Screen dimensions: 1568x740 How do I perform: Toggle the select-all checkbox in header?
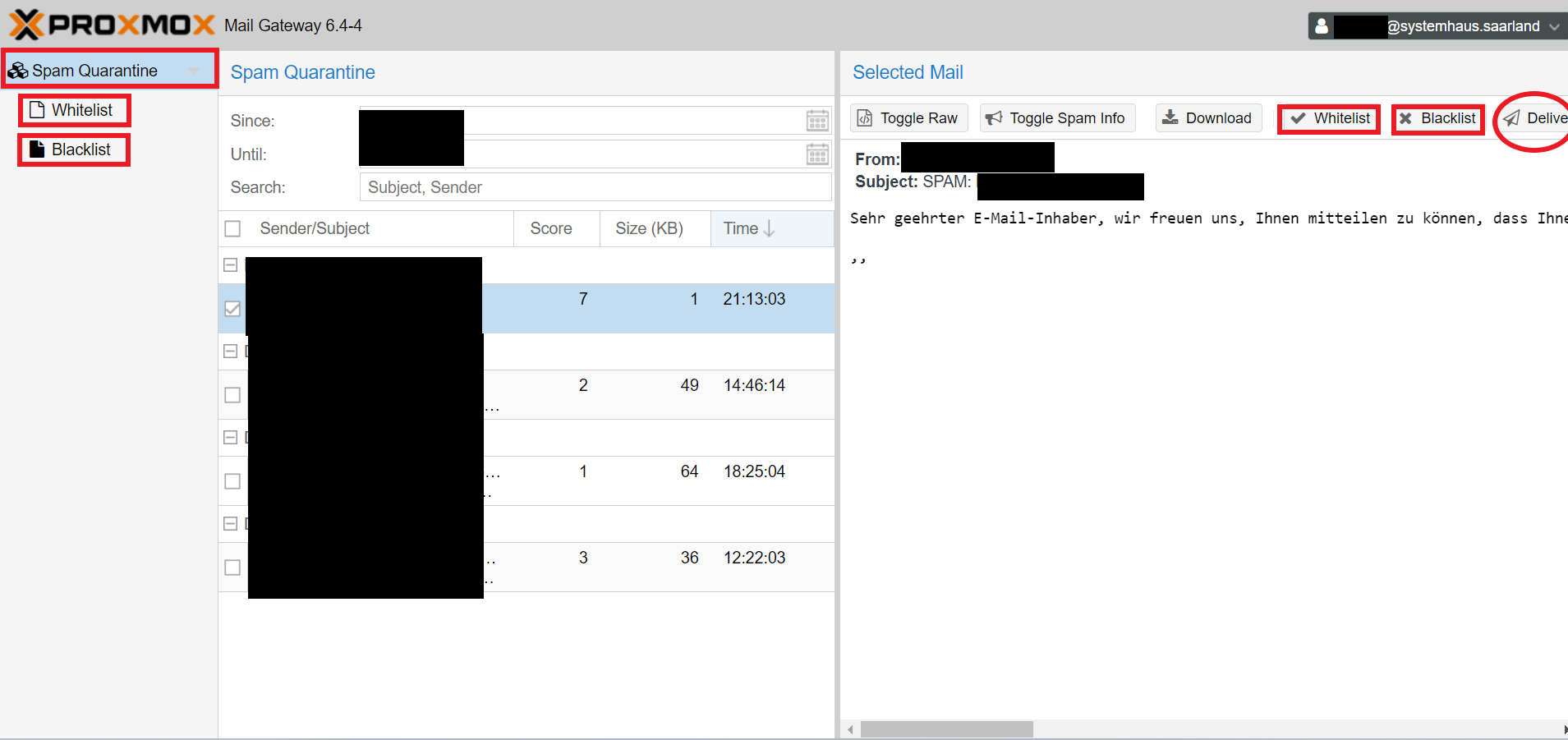[232, 228]
